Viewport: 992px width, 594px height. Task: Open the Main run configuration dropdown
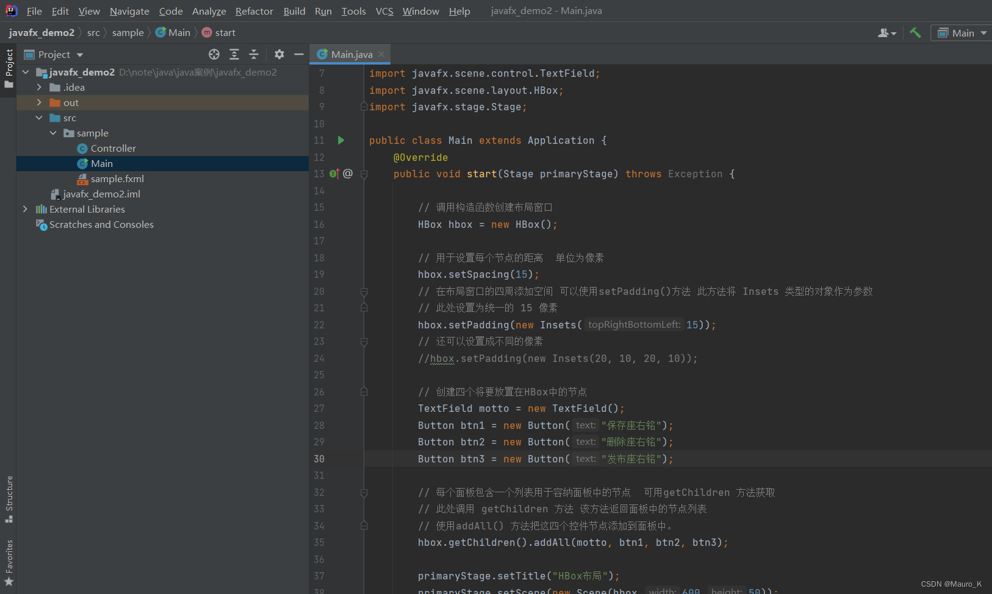click(963, 33)
